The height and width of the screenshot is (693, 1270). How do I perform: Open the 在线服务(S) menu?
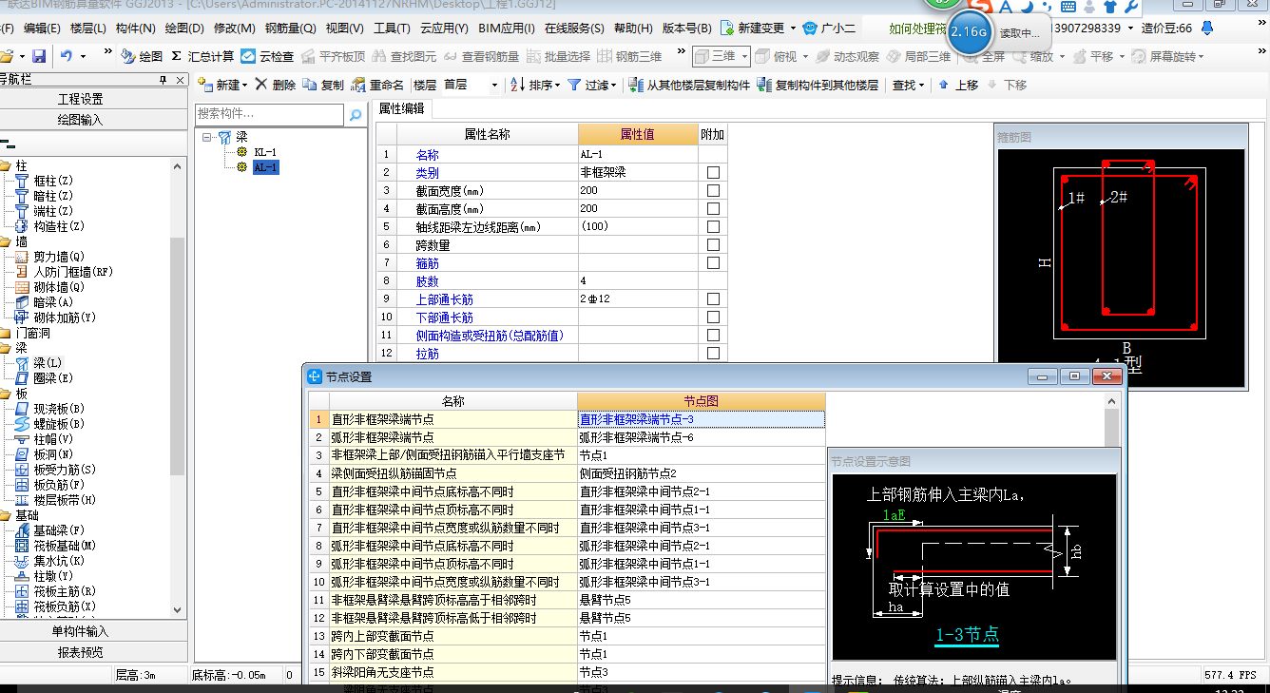point(574,29)
